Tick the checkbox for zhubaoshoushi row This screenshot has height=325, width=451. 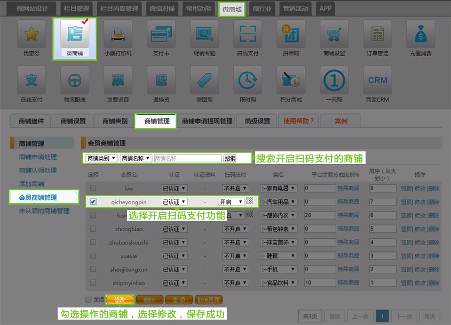93,242
